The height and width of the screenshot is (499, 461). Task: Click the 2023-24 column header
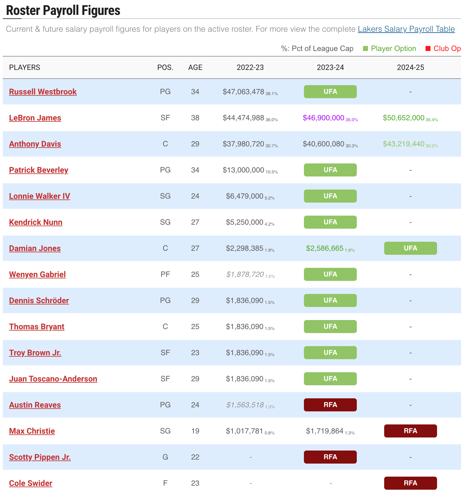click(330, 67)
